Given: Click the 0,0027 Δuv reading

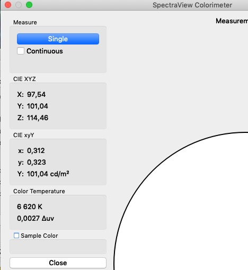Looking at the screenshot, I should [36, 218].
